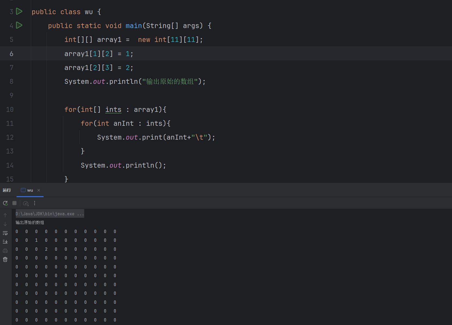
Task: Click the console text 输出原始的数组
Action: (x=30, y=223)
